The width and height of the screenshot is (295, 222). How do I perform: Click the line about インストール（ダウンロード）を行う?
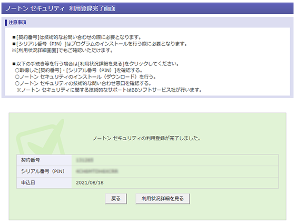85,77
